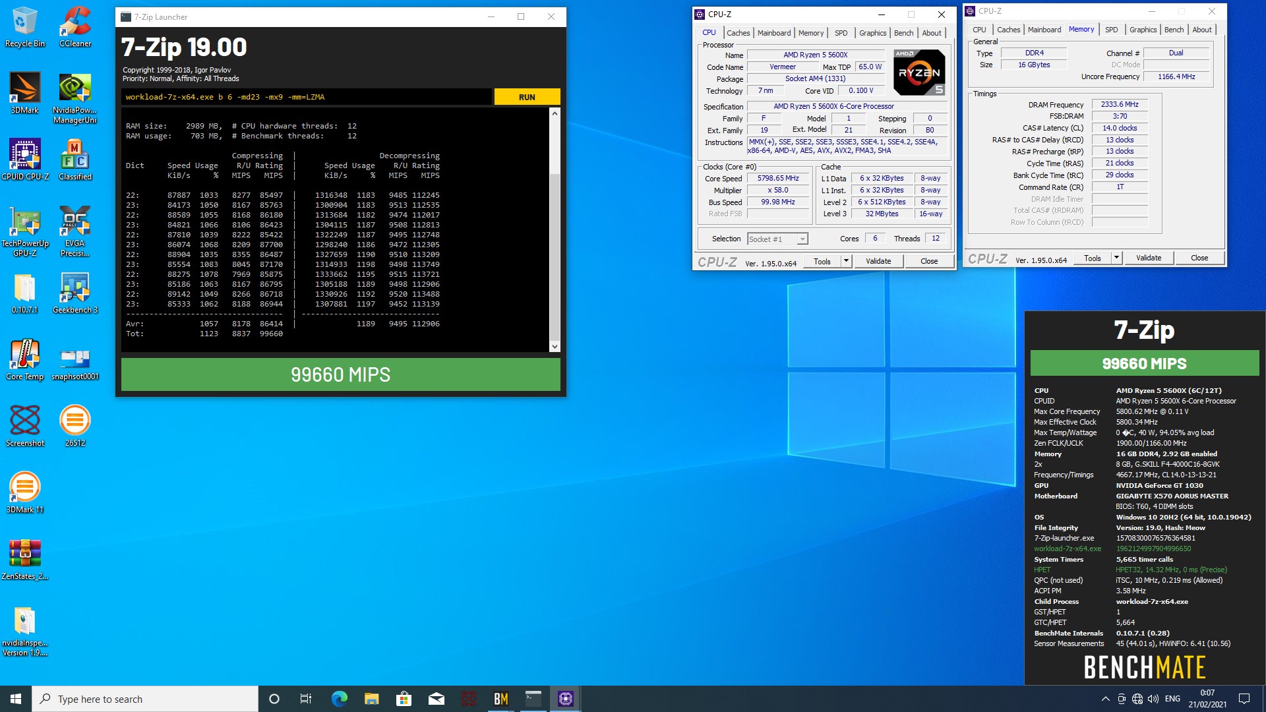Open Cortana from the taskbar
This screenshot has height=712, width=1266.
coord(274,699)
